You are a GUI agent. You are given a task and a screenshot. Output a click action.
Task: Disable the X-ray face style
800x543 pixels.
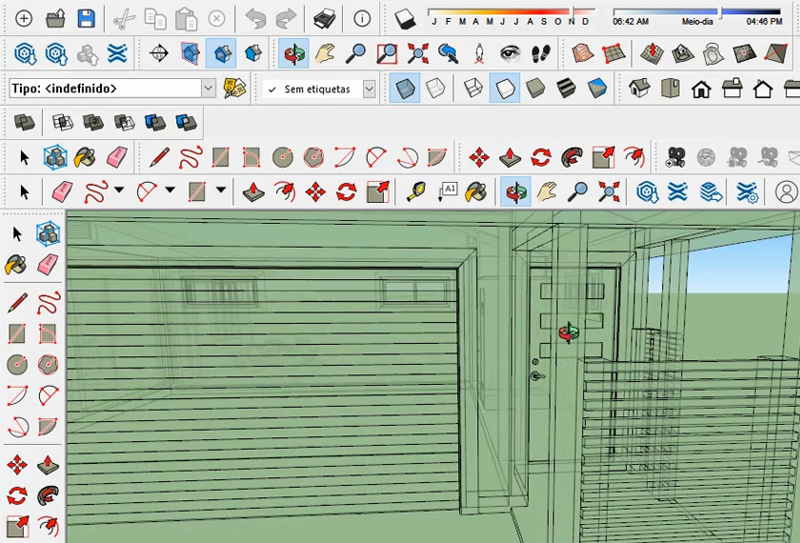[x=406, y=90]
